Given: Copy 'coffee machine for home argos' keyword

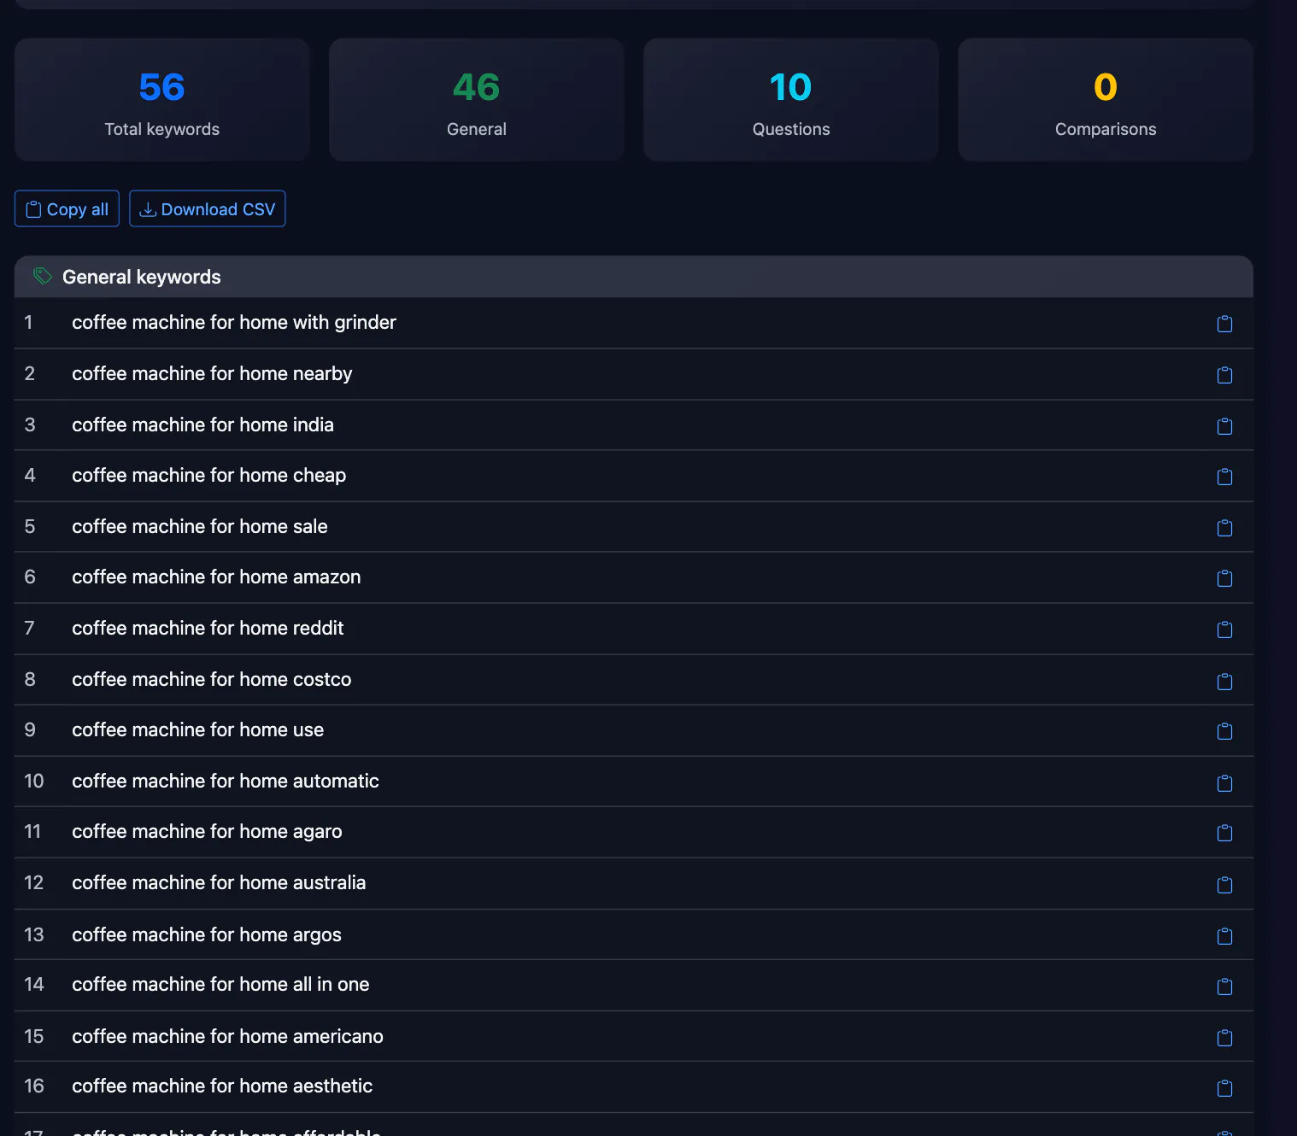Looking at the screenshot, I should coord(1224,936).
